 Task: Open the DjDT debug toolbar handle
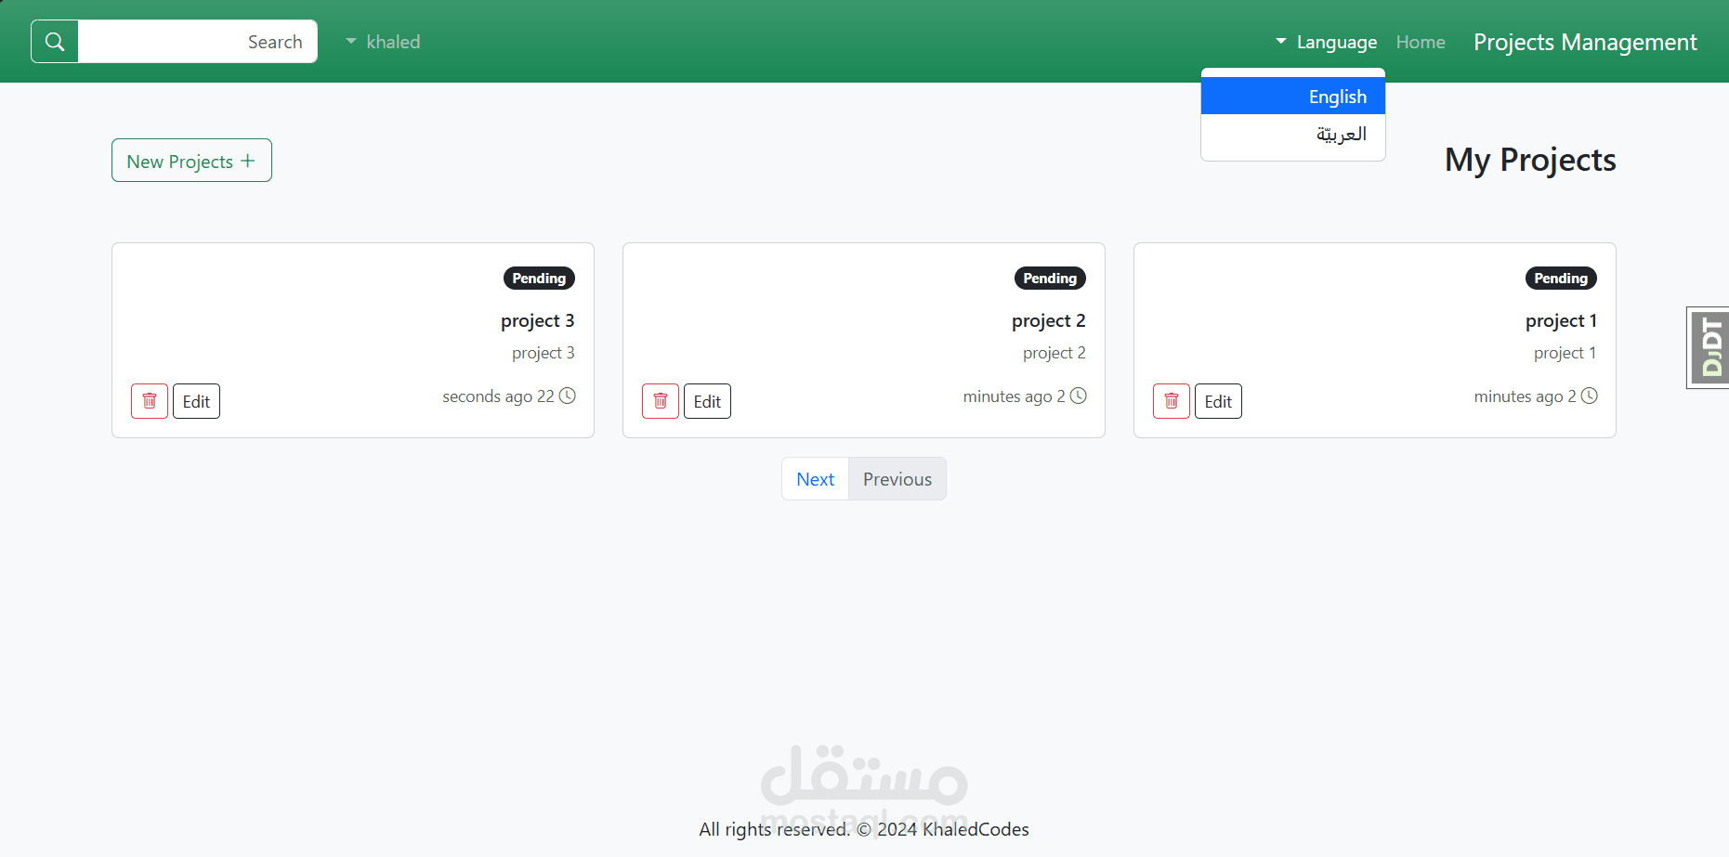pyautogui.click(x=1709, y=347)
